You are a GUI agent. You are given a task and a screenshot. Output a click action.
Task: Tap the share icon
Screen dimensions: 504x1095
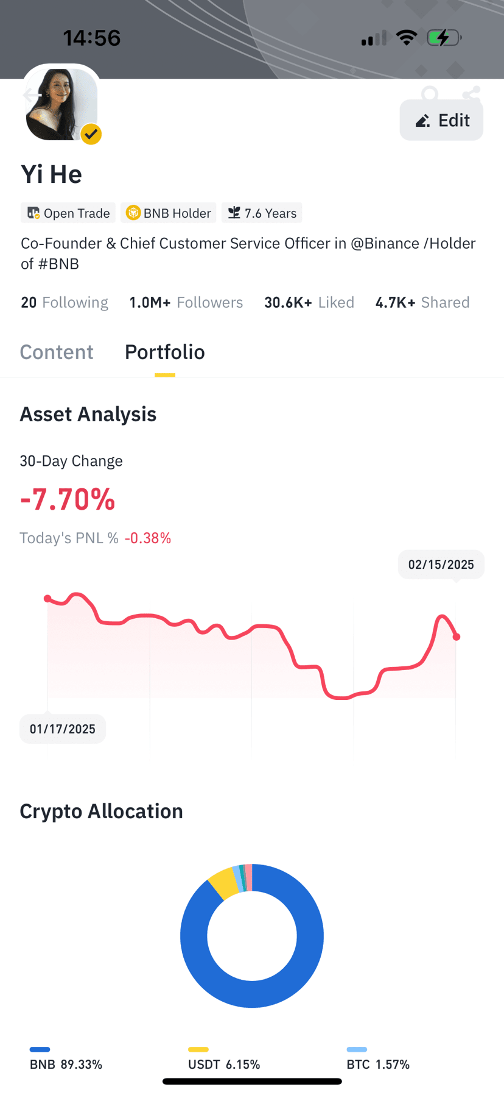[x=471, y=93]
